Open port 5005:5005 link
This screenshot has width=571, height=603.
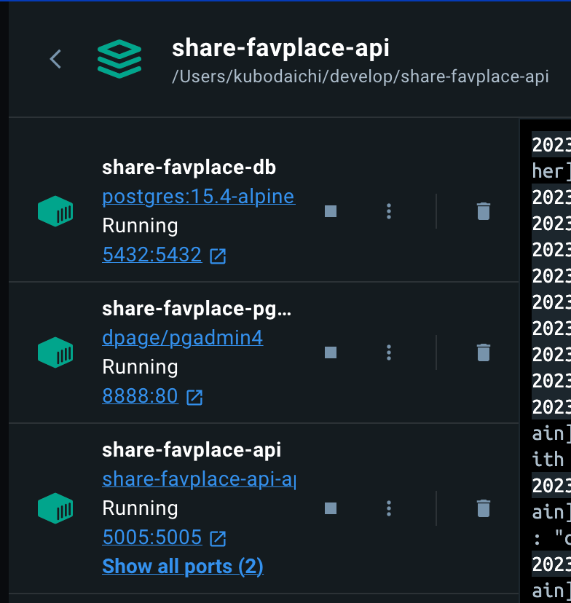click(x=152, y=537)
